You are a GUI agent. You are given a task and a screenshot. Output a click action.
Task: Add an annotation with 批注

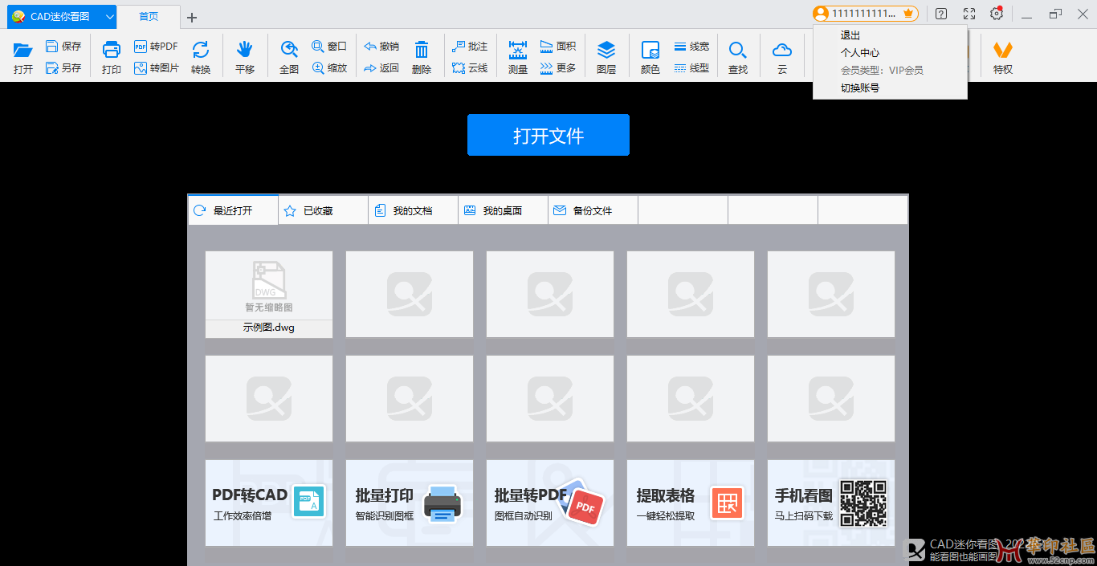point(470,47)
